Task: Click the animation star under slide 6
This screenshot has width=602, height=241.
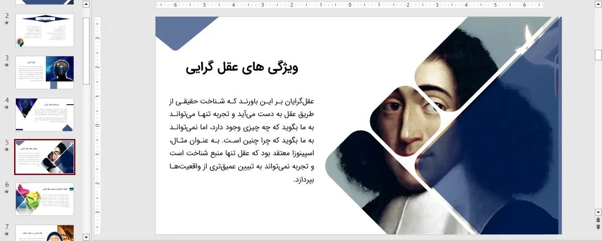Action: (7, 192)
